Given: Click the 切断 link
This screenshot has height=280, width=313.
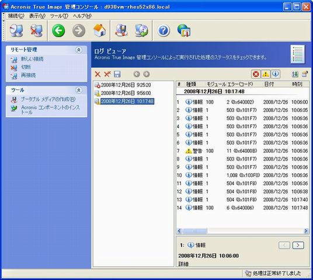Looking at the screenshot, I should (x=26, y=67).
